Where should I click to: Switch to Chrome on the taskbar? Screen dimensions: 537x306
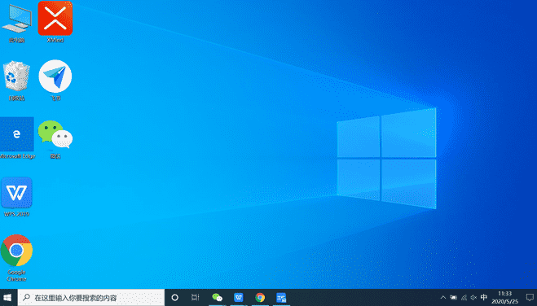[x=260, y=297]
